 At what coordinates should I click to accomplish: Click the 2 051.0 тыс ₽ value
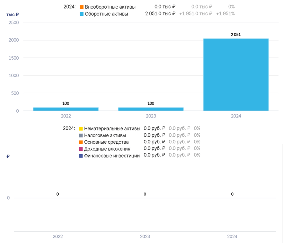click(160, 14)
